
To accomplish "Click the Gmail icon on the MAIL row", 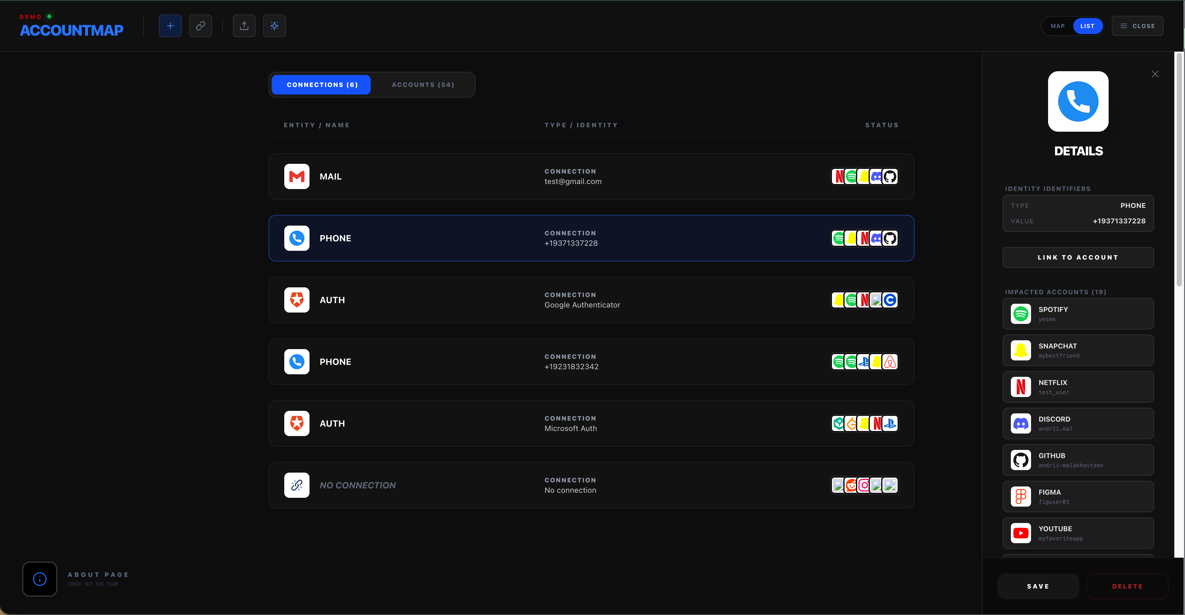I will tap(297, 176).
